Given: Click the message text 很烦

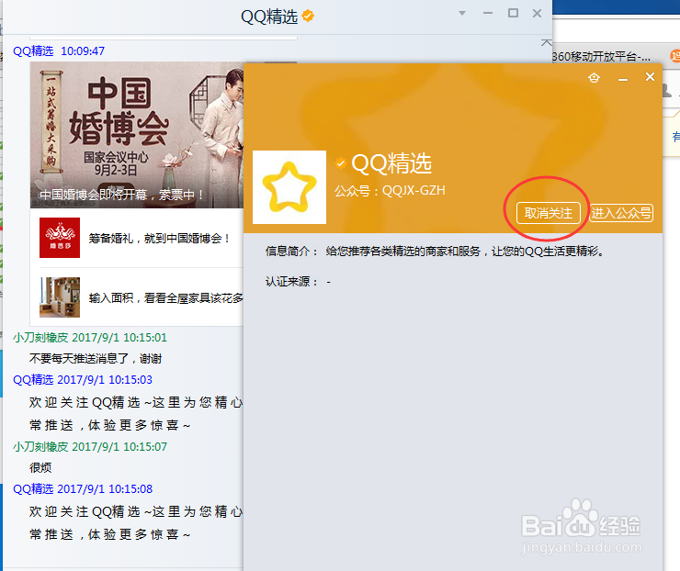Looking at the screenshot, I should click(40, 468).
